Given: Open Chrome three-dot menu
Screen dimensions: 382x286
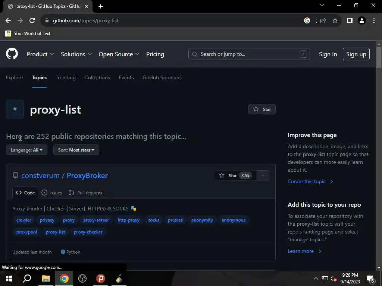Looking at the screenshot, I should pyautogui.click(x=374, y=21).
